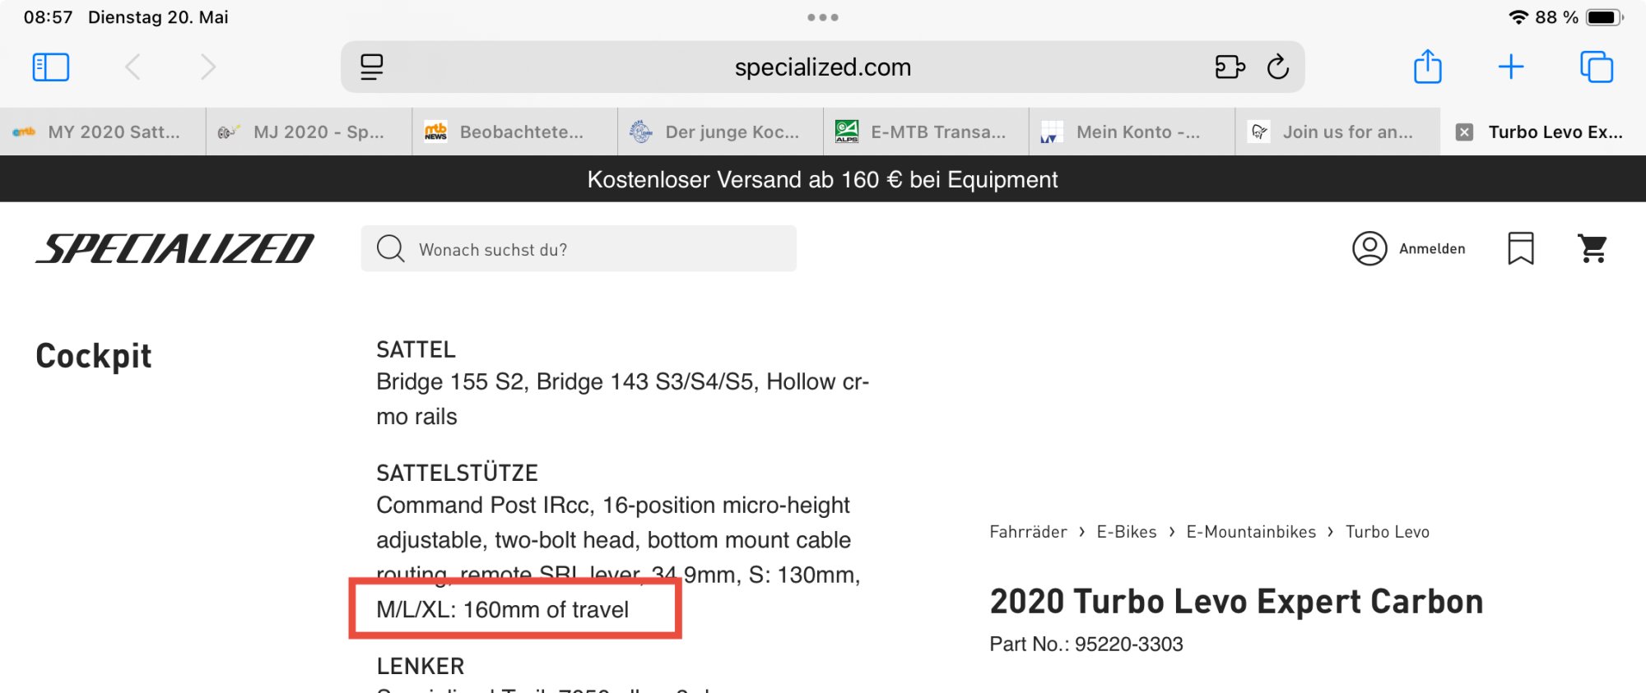Go back to previous page
The width and height of the screenshot is (1646, 693).
click(133, 67)
